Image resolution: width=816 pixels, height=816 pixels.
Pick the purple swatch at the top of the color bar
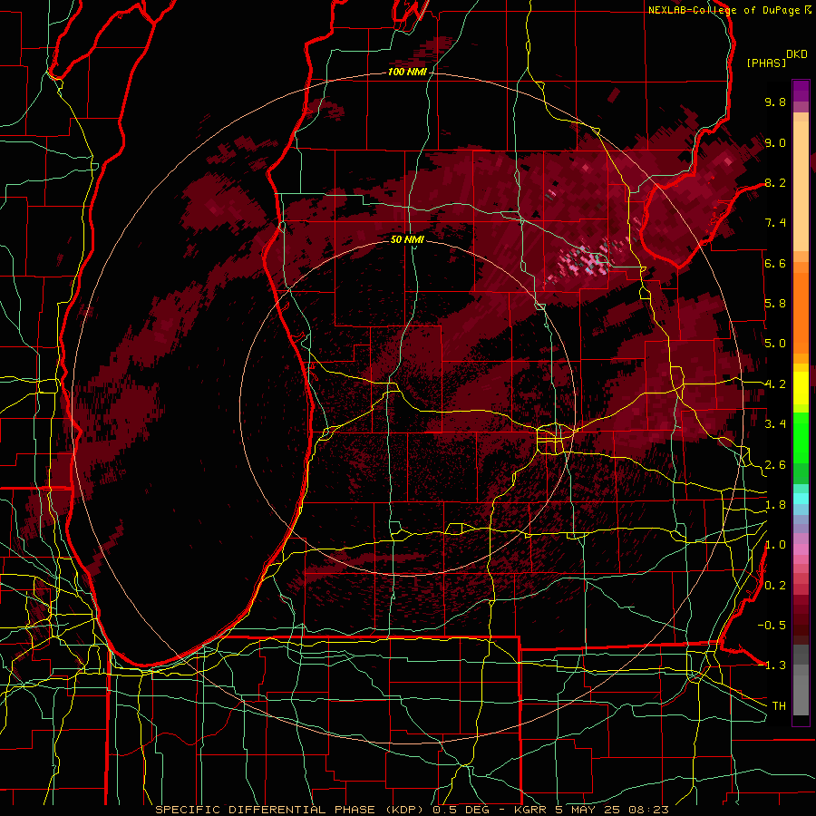click(801, 91)
